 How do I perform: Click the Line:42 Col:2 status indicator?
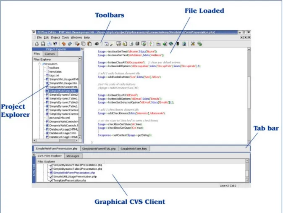coord(228,186)
